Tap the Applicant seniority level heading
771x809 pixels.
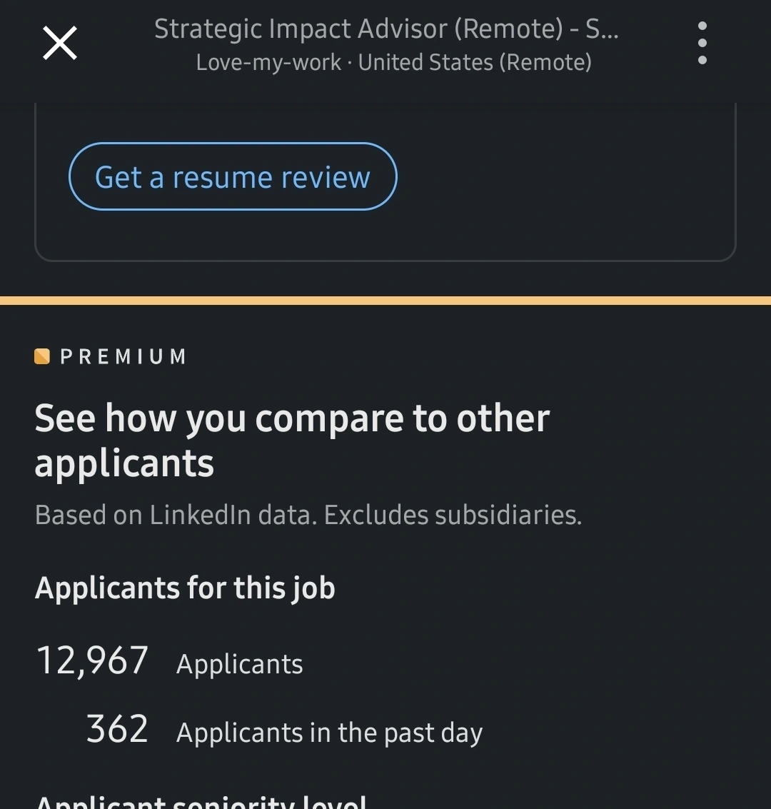coord(201,803)
